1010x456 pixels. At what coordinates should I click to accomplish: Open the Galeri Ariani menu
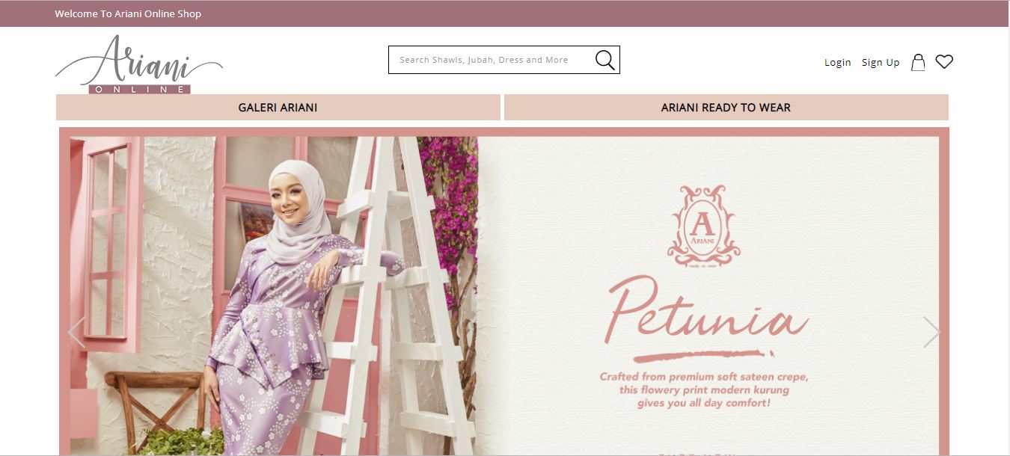coord(278,108)
